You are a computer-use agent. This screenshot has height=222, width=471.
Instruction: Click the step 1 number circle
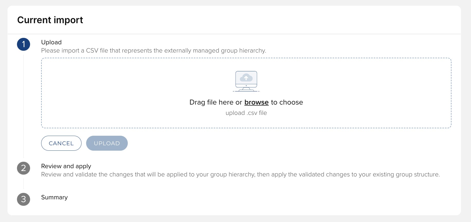[23, 44]
